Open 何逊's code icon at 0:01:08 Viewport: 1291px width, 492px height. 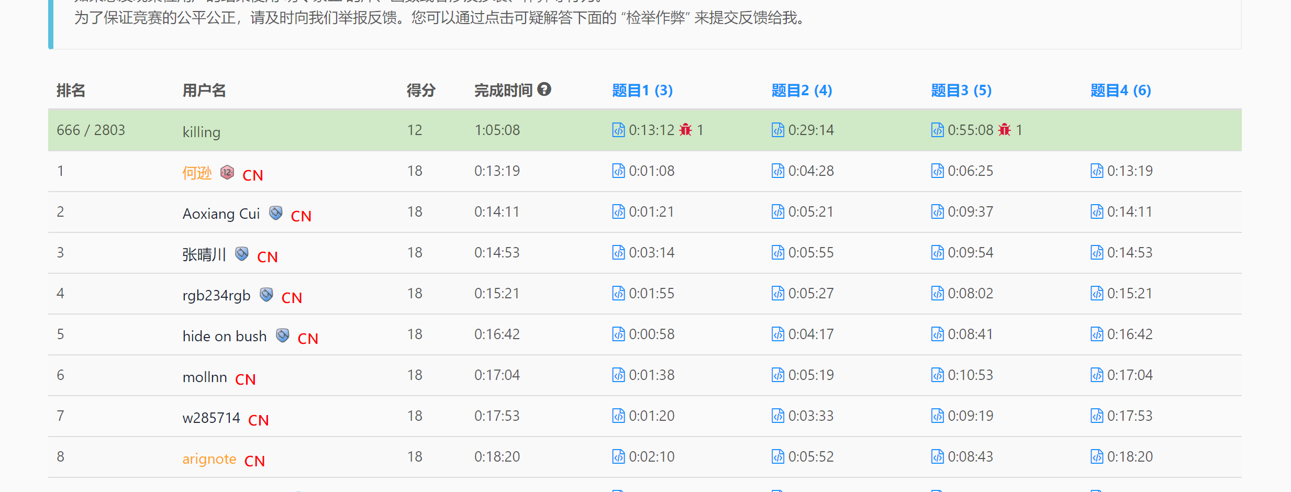pos(618,171)
